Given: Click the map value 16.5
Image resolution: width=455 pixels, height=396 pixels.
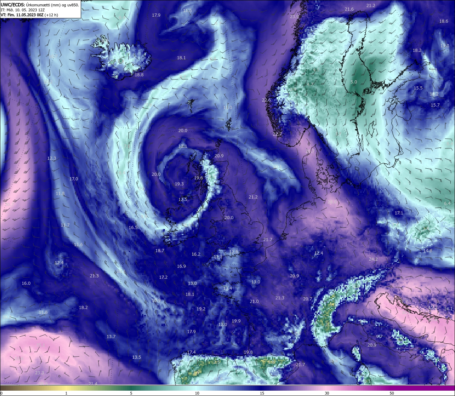Looking at the screenshot, I should pyautogui.click(x=133, y=227).
